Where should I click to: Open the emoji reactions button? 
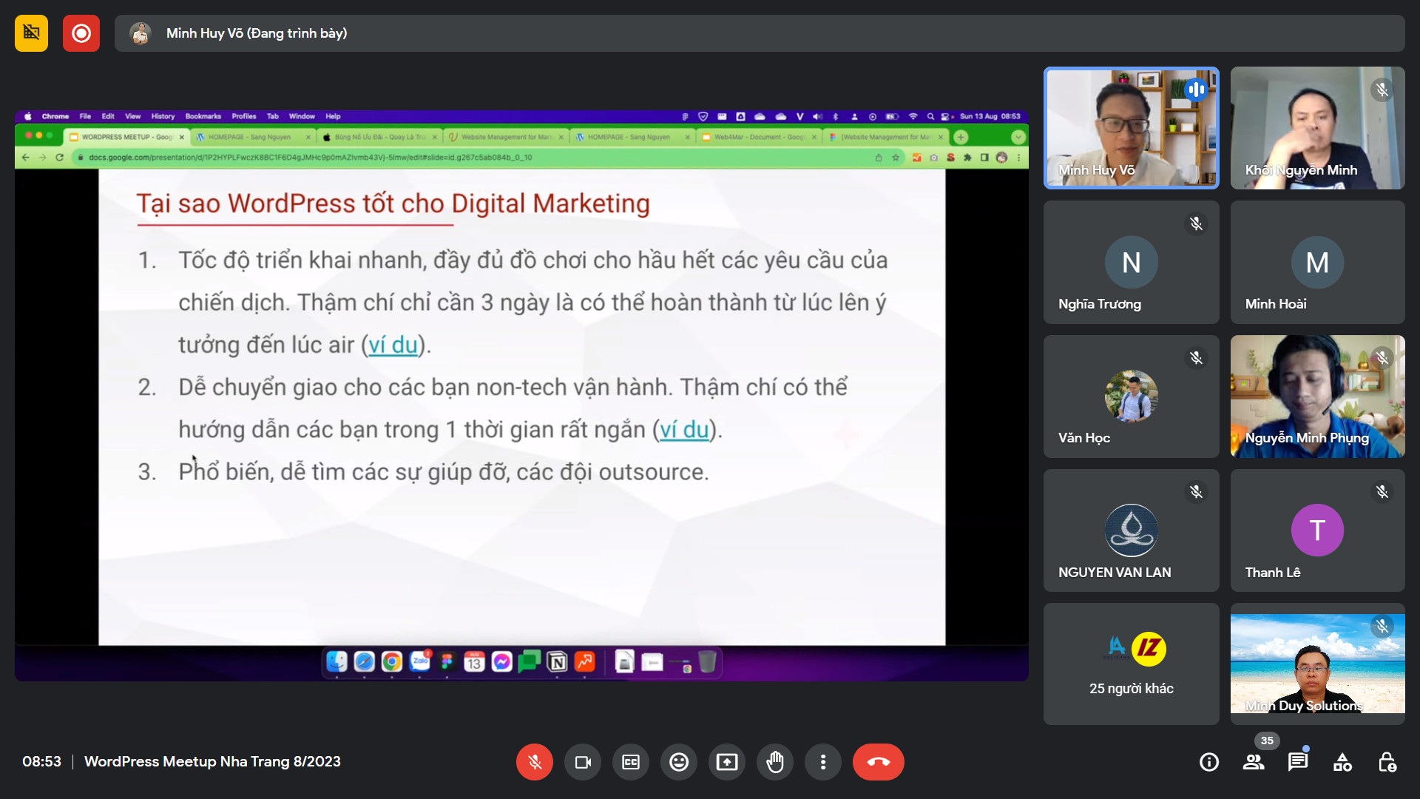pos(679,762)
